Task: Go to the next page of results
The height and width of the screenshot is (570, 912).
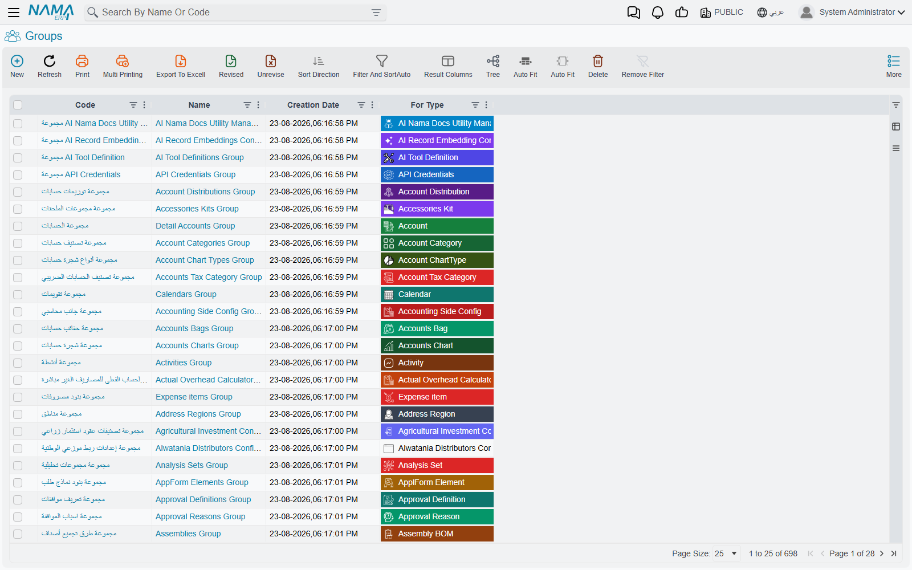Action: tap(882, 553)
